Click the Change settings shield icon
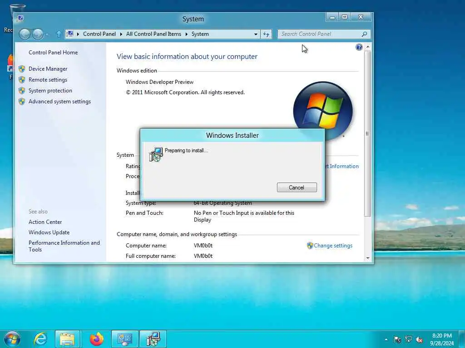This screenshot has width=465, height=348. (310, 246)
